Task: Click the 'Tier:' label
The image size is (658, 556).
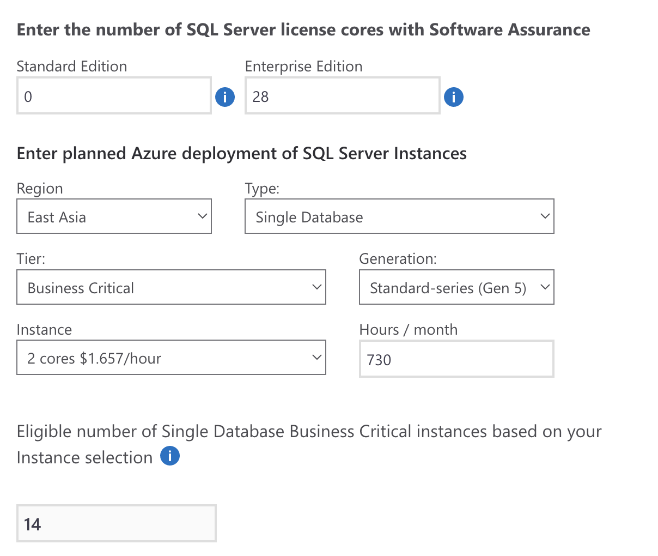Action: (x=31, y=259)
